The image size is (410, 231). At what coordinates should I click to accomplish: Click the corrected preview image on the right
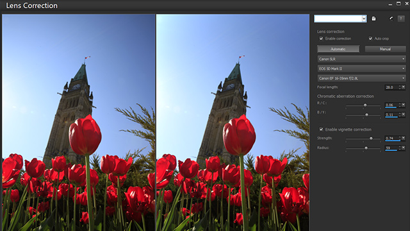(233, 123)
